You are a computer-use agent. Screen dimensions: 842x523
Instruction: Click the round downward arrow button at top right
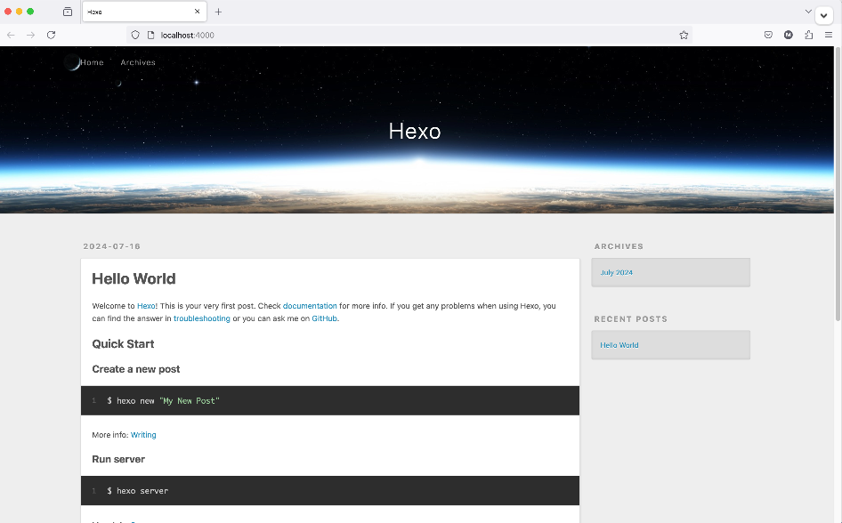(x=823, y=15)
